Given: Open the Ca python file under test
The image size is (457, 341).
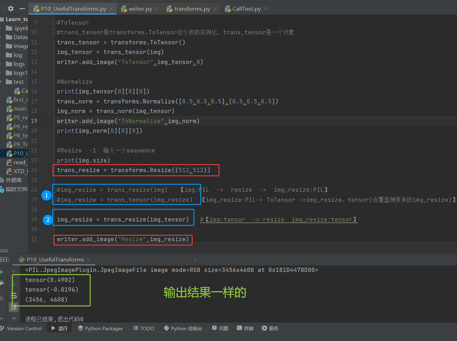Looking at the screenshot, I should (21, 91).
